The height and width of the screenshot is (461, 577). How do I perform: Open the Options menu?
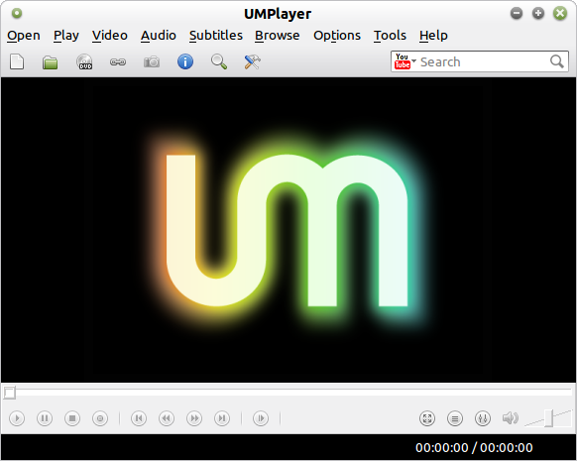pyautogui.click(x=337, y=36)
